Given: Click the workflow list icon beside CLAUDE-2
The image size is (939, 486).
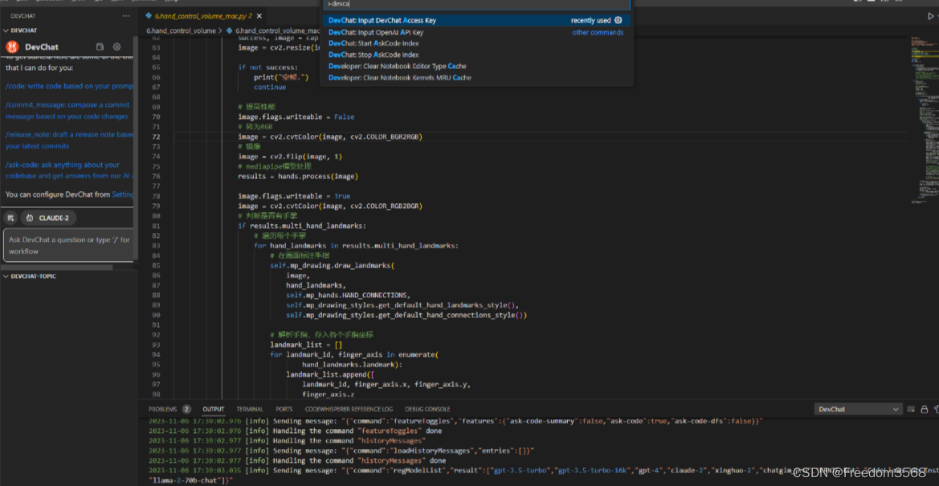Looking at the screenshot, I should pyautogui.click(x=10, y=218).
